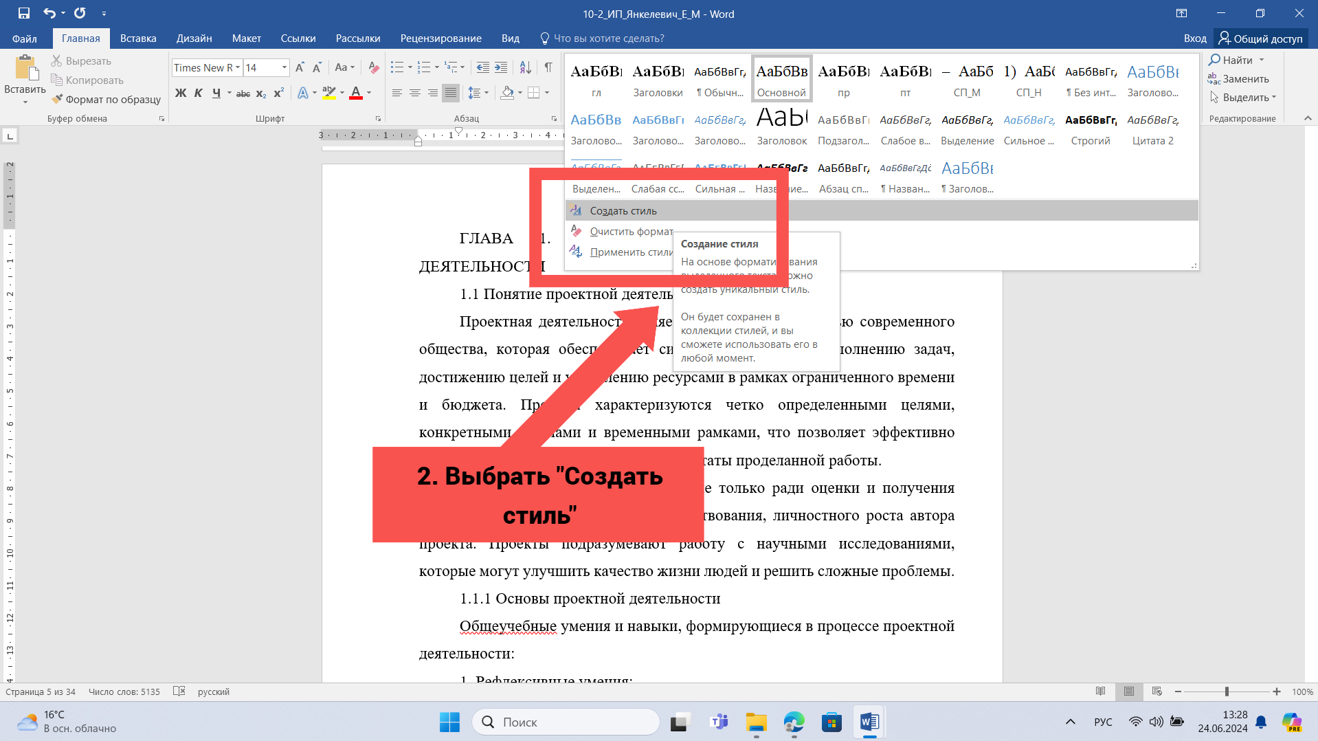
Task: Undo the last action
Action: pyautogui.click(x=49, y=13)
